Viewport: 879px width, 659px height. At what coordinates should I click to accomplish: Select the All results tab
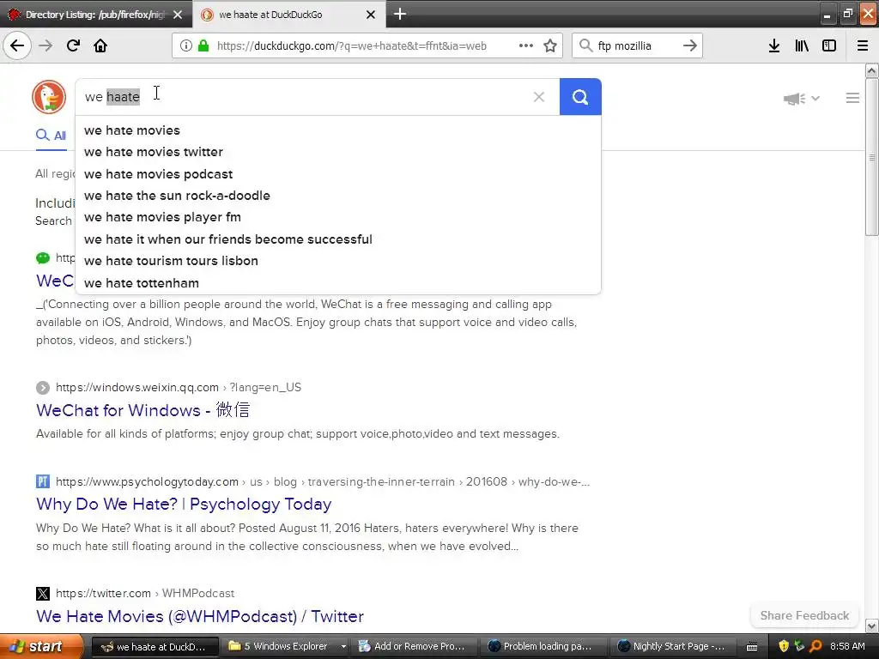click(51, 136)
